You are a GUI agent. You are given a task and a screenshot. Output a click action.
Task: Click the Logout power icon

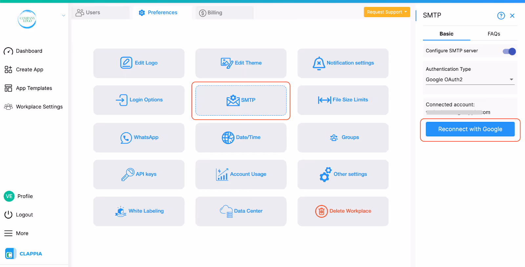click(8, 215)
